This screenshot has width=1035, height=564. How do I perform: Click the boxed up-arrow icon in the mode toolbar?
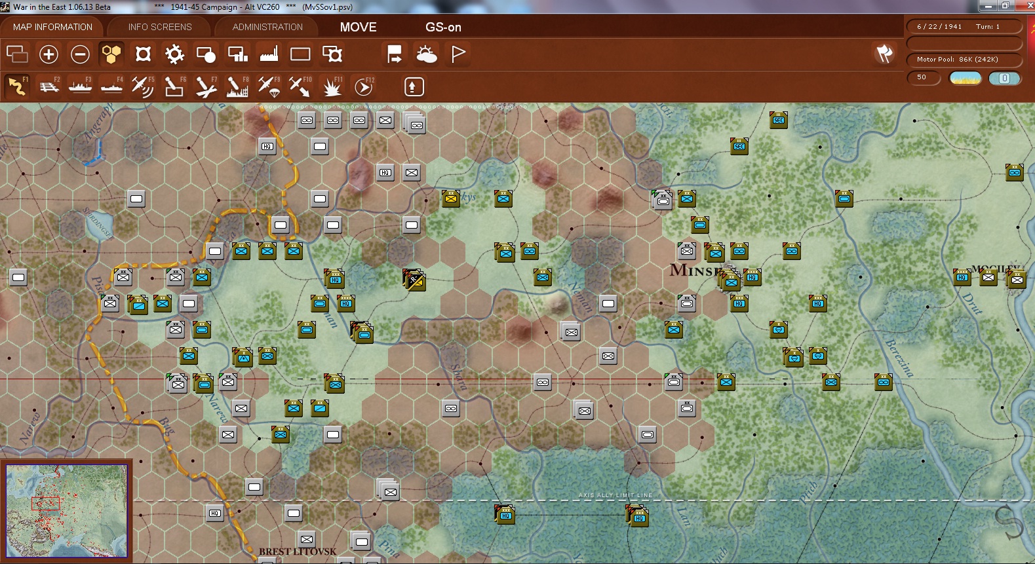[x=414, y=86]
